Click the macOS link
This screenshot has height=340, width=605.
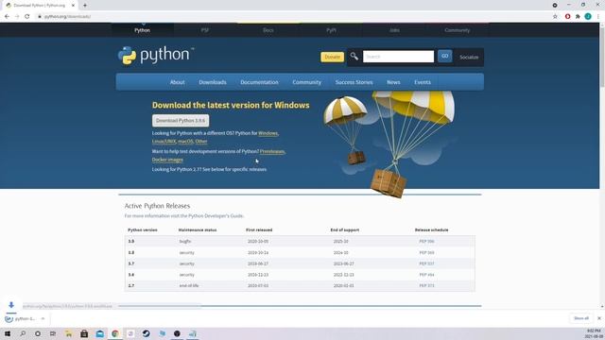(185, 142)
